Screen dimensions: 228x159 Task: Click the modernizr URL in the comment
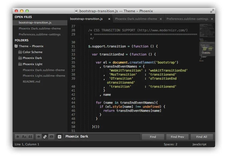(162, 30)
